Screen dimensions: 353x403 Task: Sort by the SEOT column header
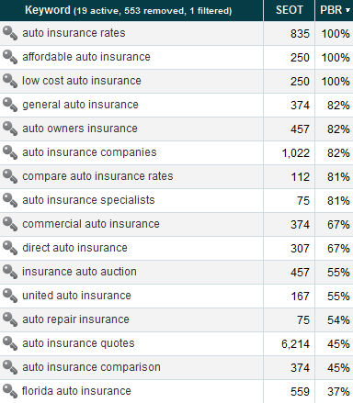289,10
